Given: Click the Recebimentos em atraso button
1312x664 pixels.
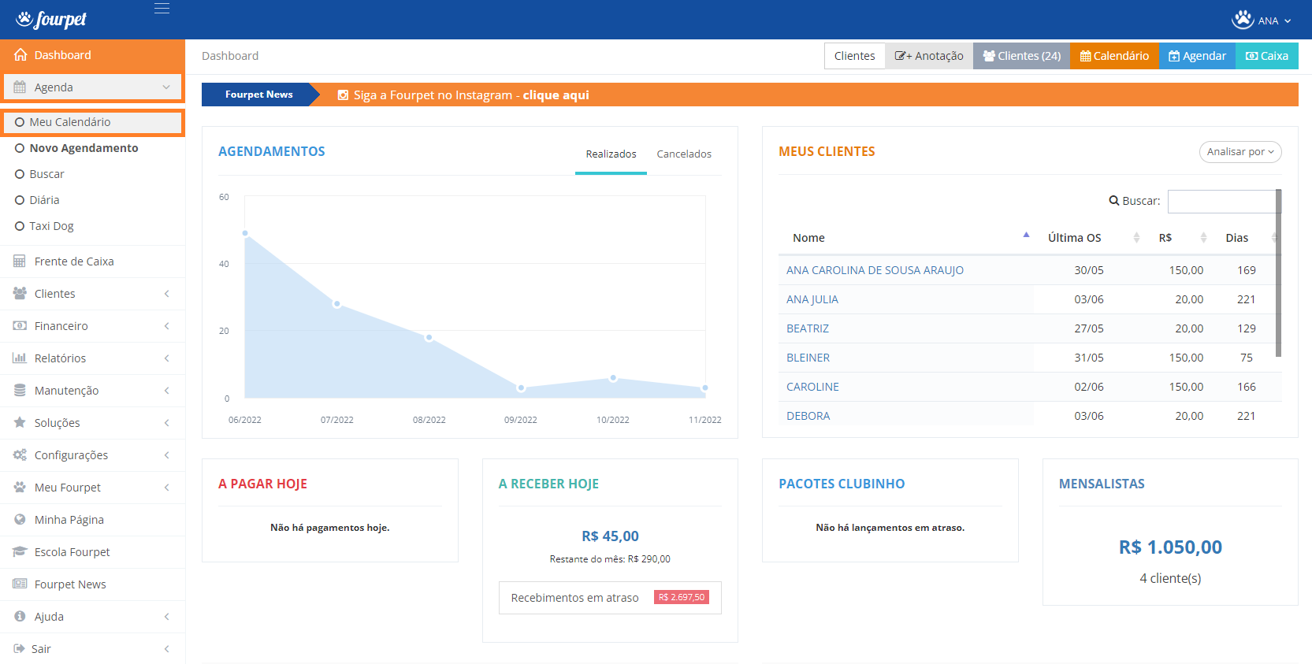Looking at the screenshot, I should pyautogui.click(x=610, y=598).
